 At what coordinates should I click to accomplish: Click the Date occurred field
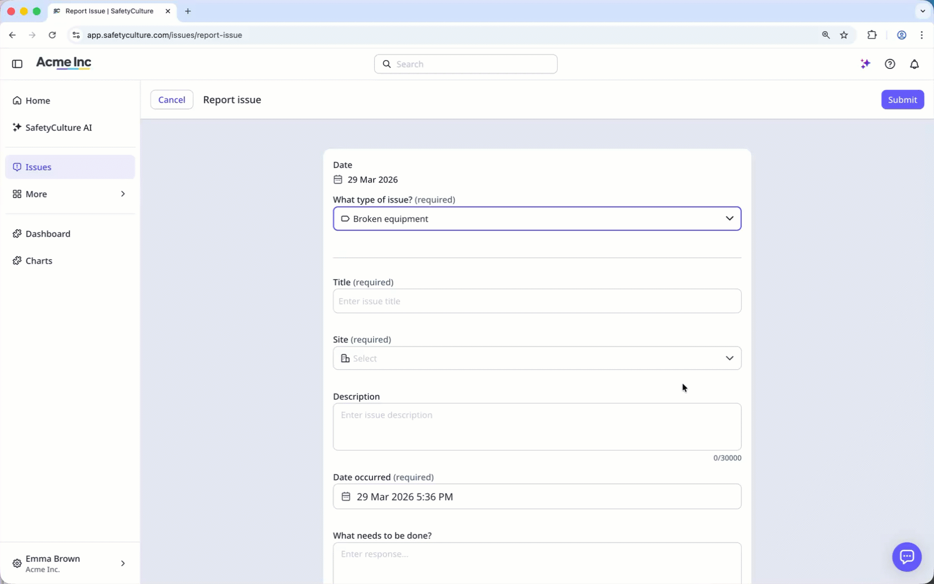537,497
